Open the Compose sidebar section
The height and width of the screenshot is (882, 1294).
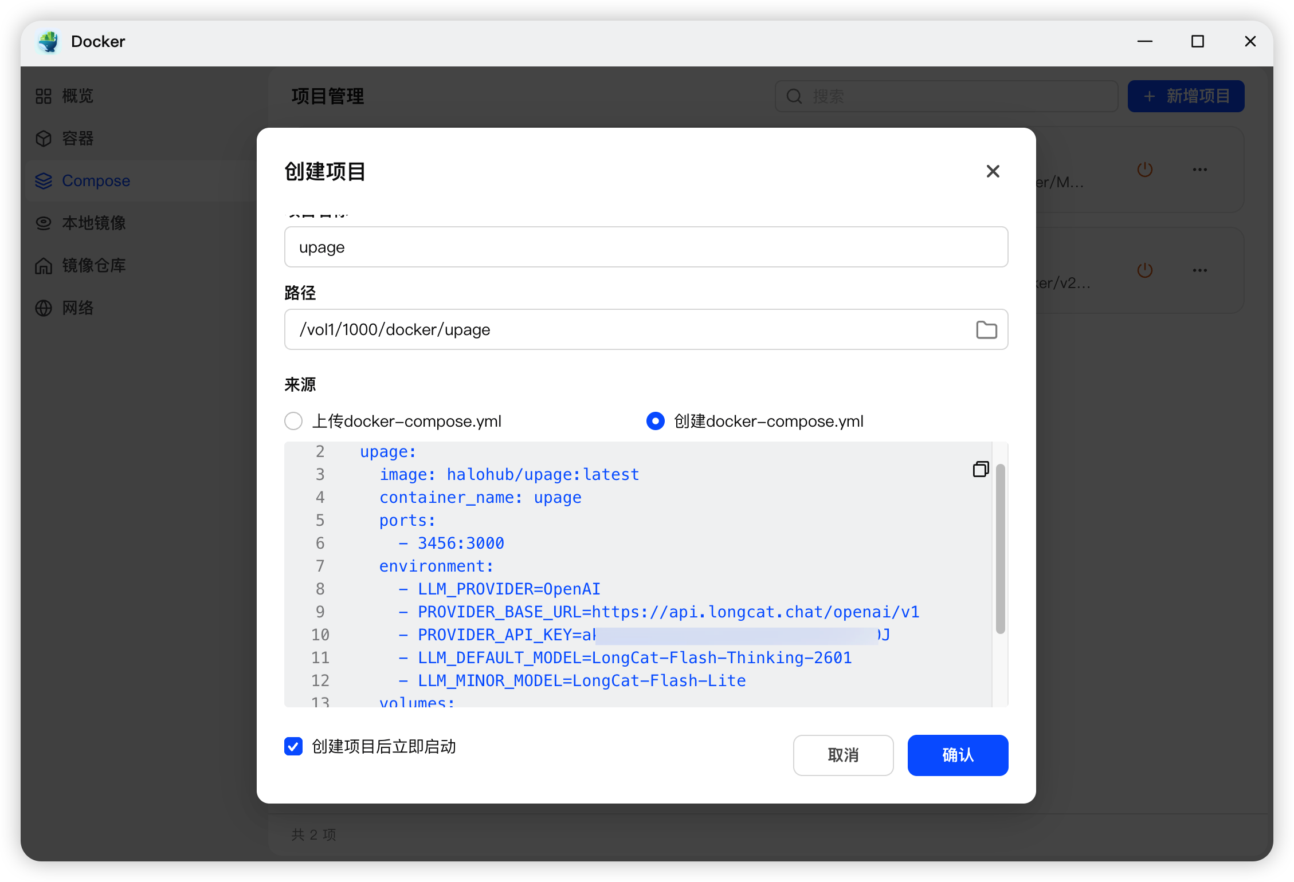(95, 181)
